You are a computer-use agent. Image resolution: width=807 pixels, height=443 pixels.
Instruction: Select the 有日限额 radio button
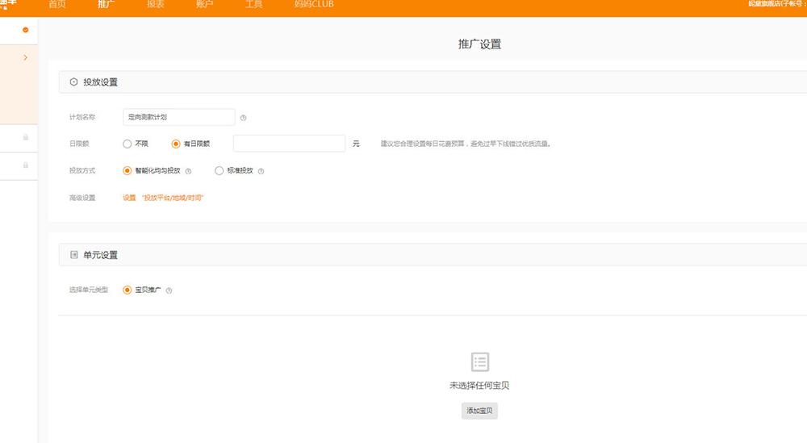coord(176,144)
